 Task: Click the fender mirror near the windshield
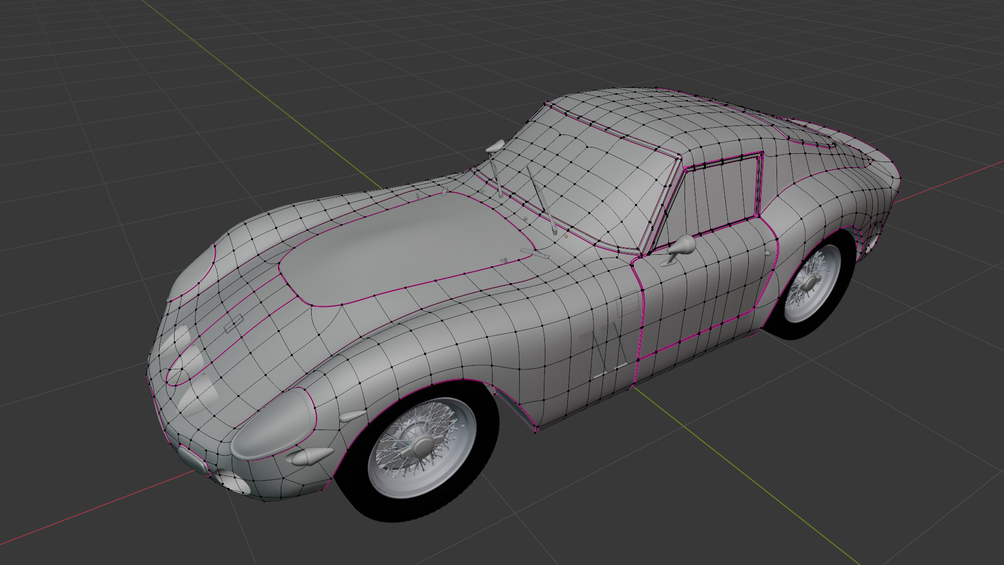496,145
